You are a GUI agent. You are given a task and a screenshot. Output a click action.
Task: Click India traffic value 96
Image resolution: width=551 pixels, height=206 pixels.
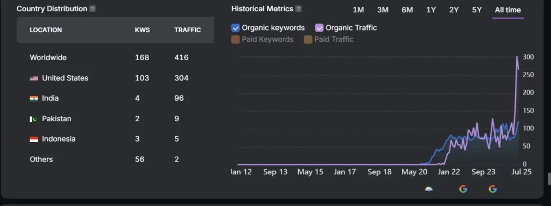point(179,99)
